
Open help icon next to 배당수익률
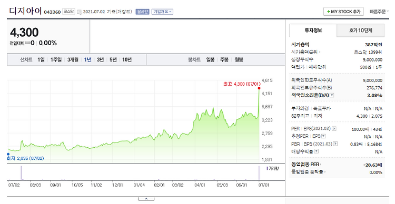tap(317, 151)
